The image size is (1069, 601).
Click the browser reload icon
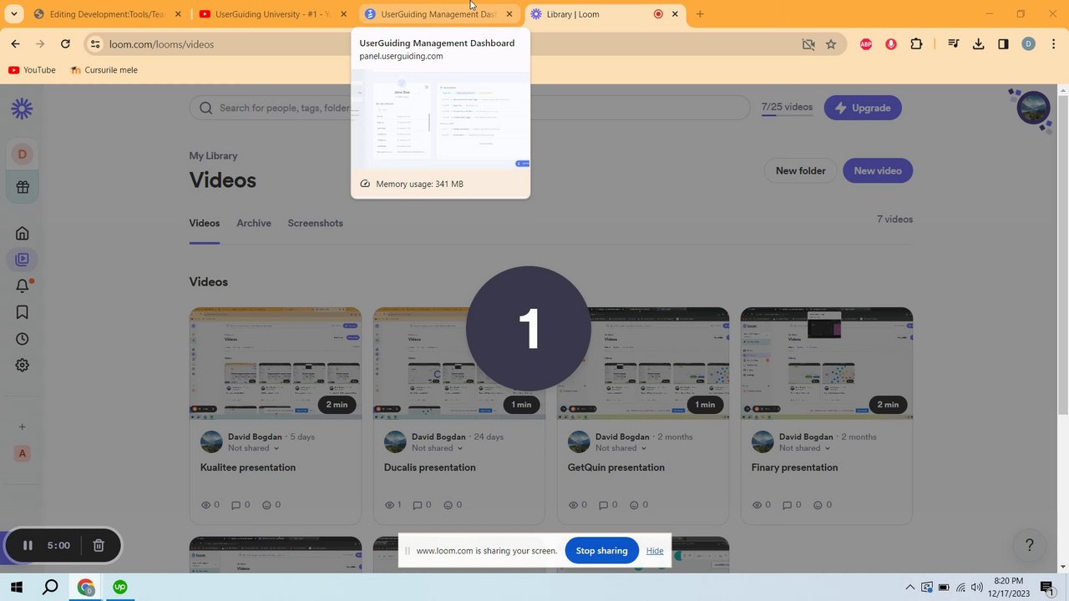[65, 44]
